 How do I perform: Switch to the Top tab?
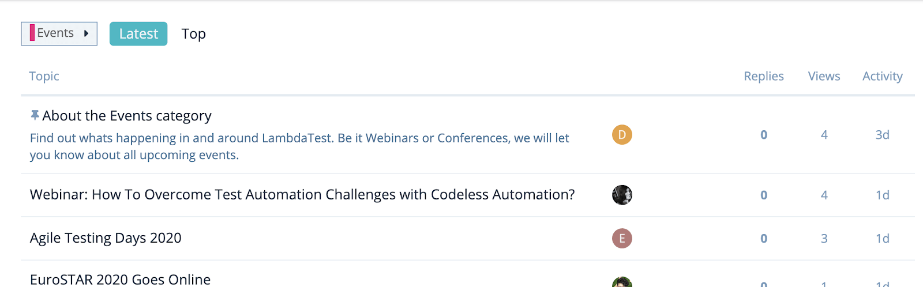[x=193, y=34]
